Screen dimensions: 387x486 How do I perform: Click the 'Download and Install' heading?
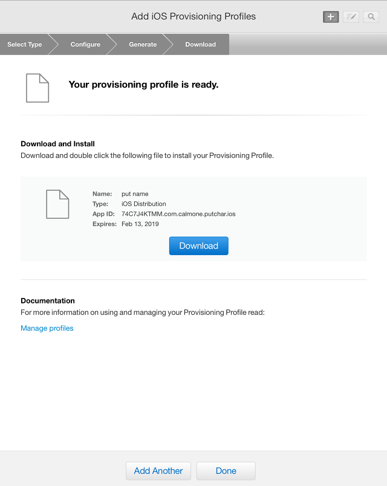(x=57, y=144)
